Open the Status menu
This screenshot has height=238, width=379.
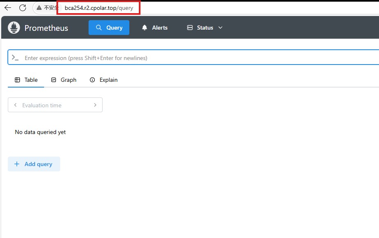[x=204, y=28]
